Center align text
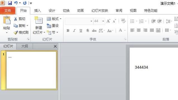This screenshot has width=178, height=100. click(x=139, y=30)
